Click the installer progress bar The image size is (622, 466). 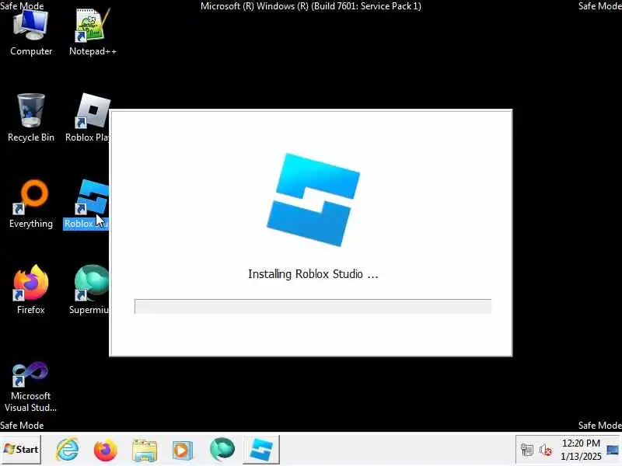point(313,306)
